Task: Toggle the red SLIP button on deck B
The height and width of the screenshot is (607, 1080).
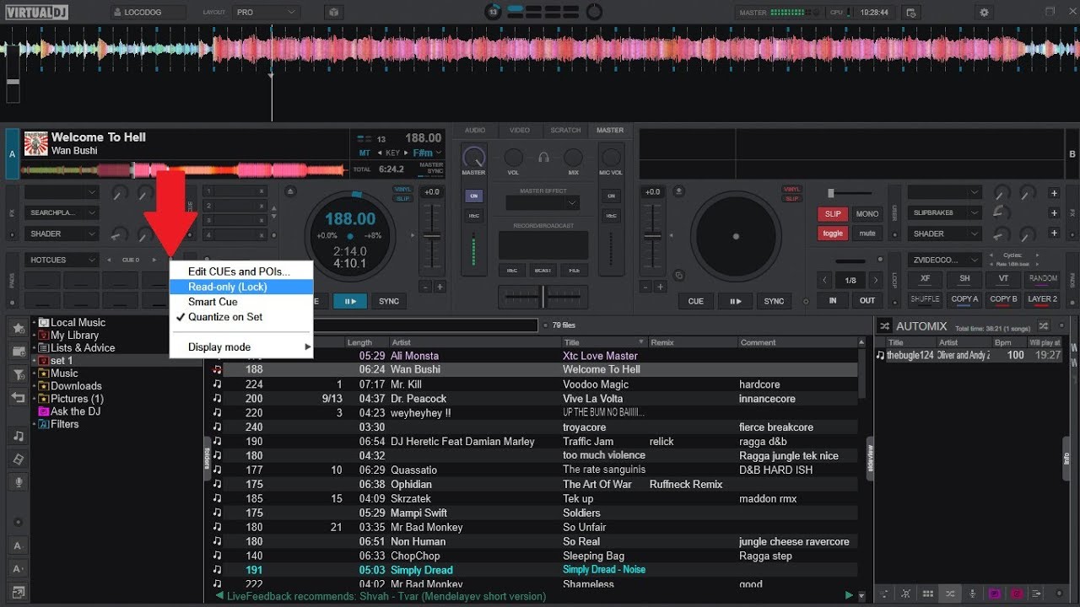Action: coord(833,214)
